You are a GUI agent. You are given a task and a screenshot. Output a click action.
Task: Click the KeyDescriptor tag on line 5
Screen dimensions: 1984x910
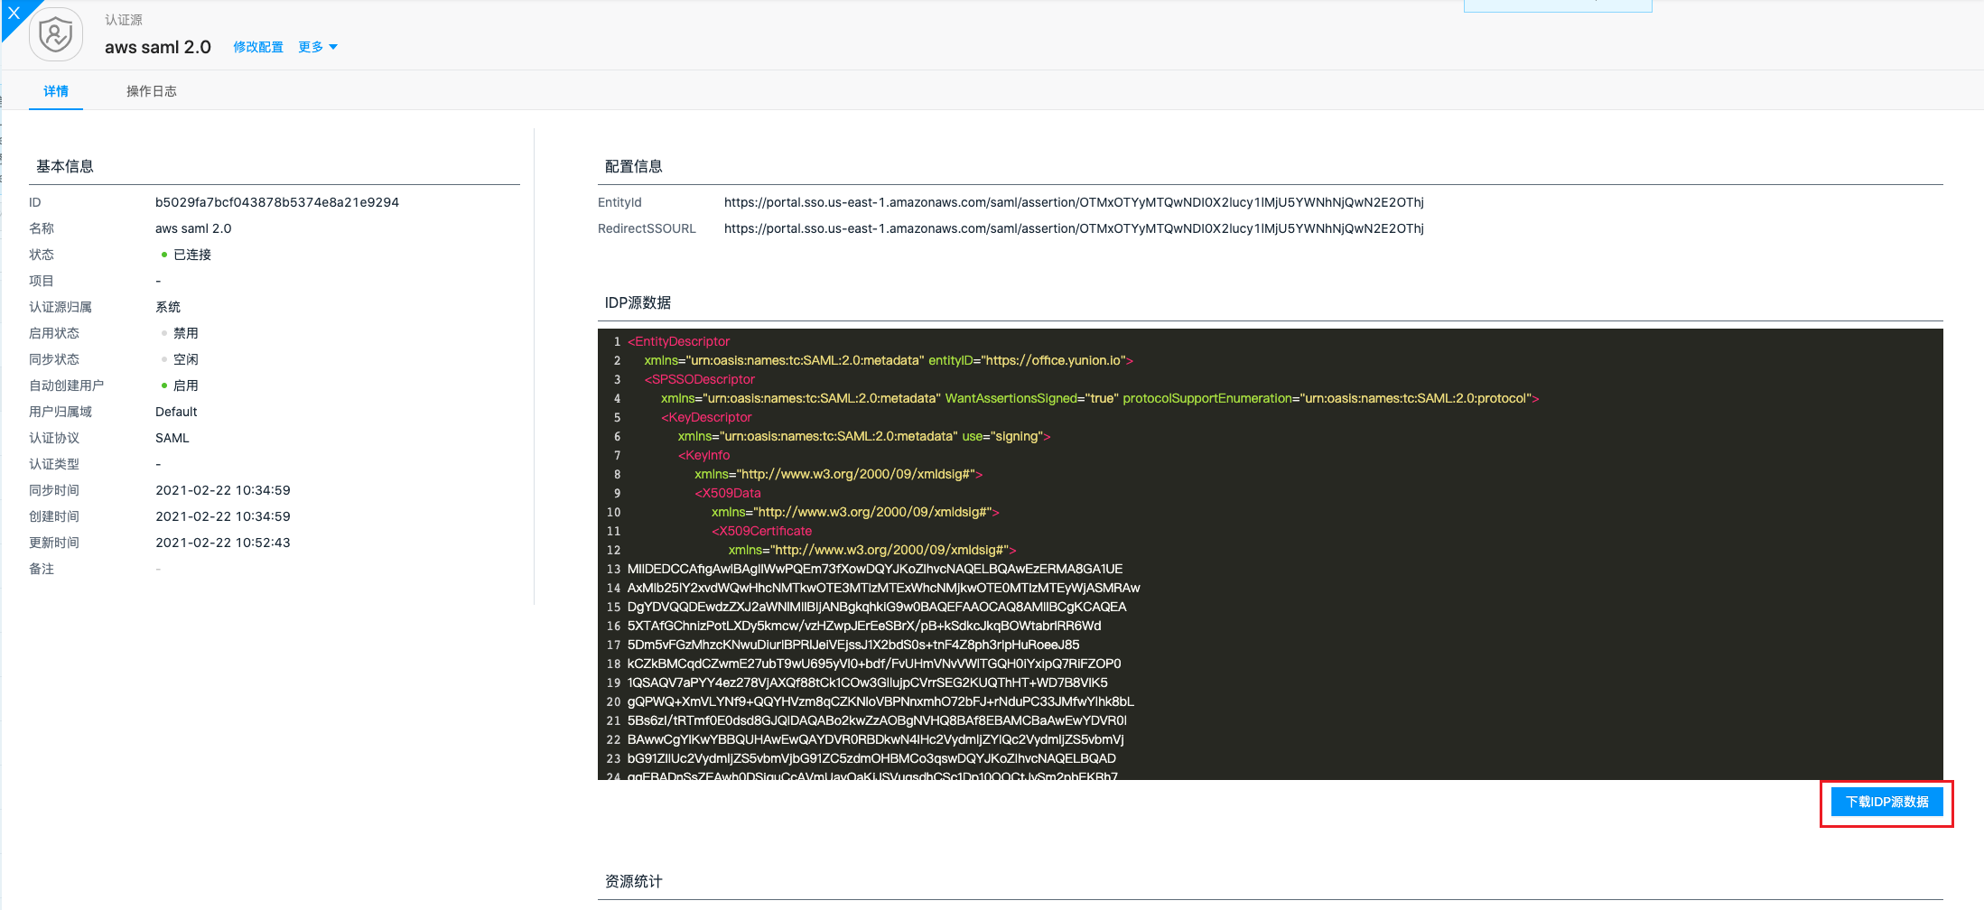(x=707, y=418)
